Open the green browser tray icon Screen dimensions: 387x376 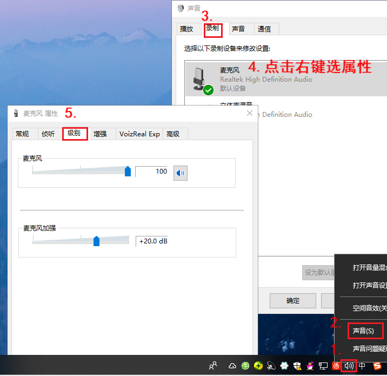[245, 366]
